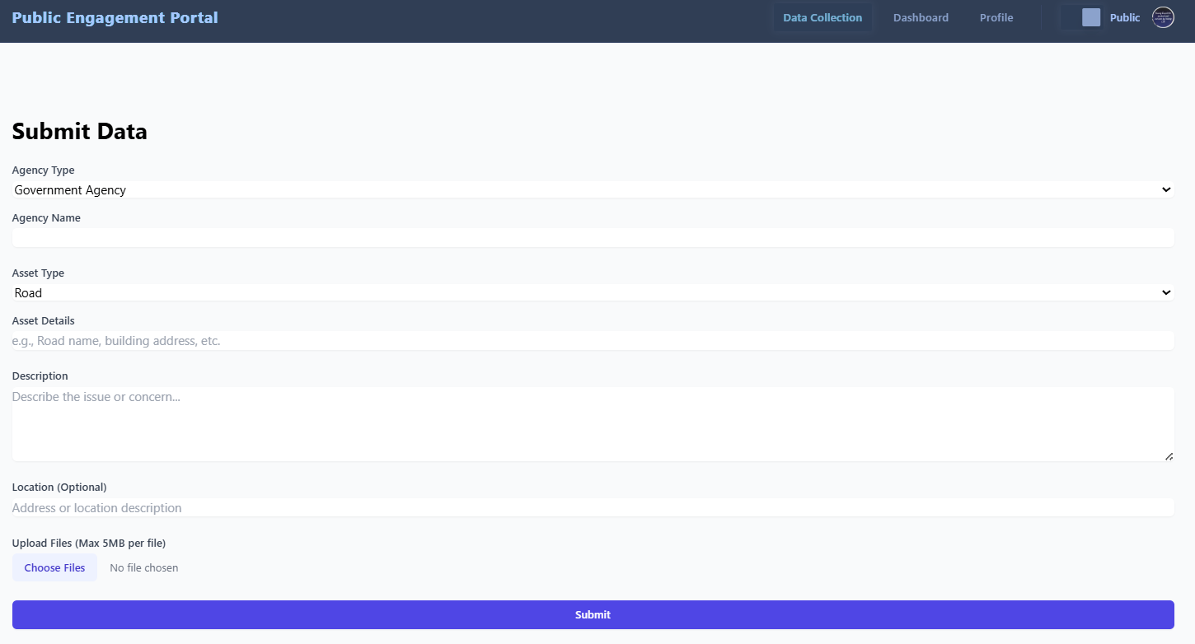Screen dimensions: 1195x644
Task: Click into the Asset Details field
Action: (593, 340)
